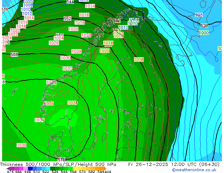Image resolution: width=224 pixels, height=173 pixels.
Task: Click the legend value 546
Action: (64, 172)
